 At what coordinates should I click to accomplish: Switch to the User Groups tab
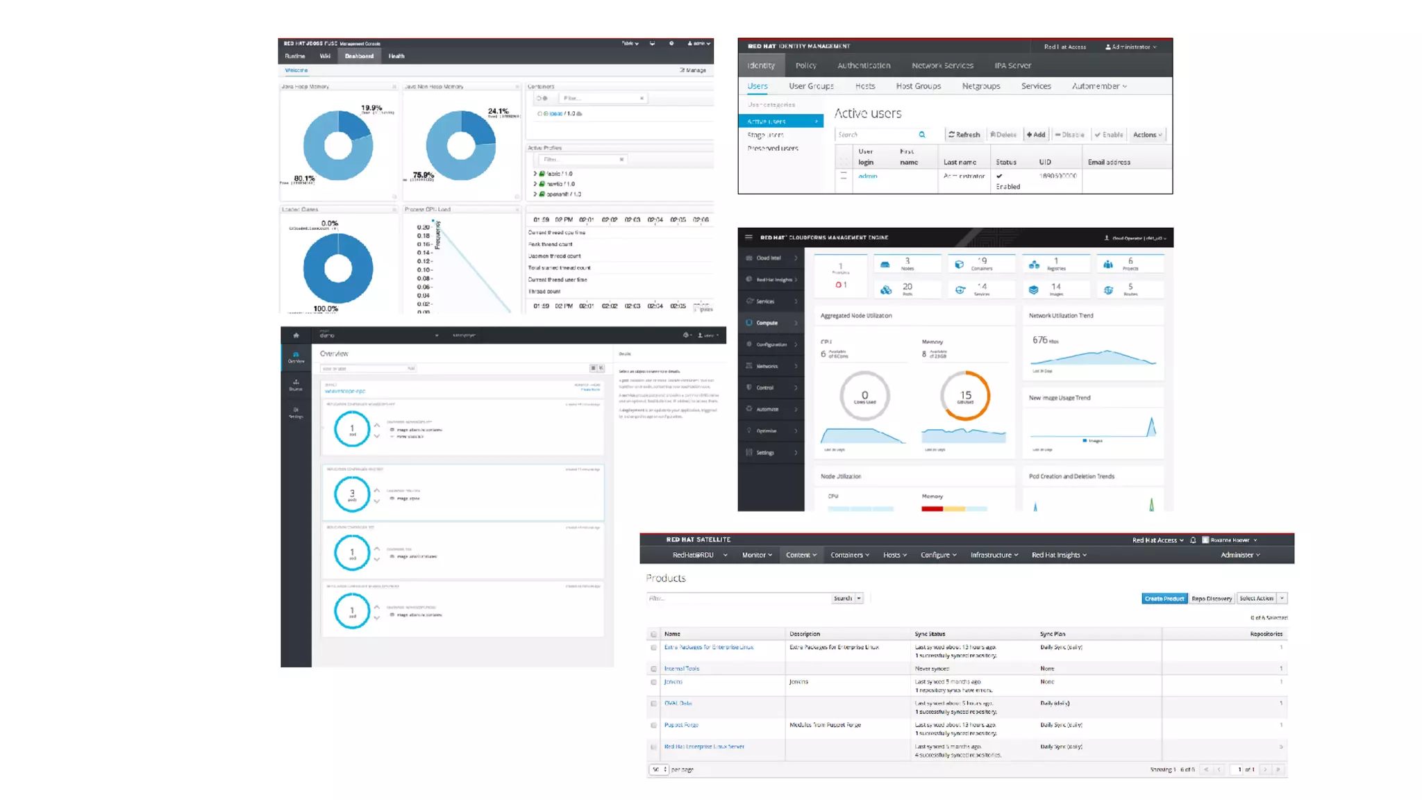point(811,86)
